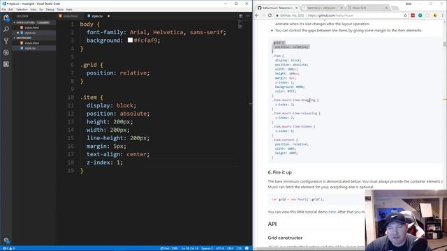Click the secure lock icon in address bar
Image resolution: width=447 pixels, height=251 pixels.
(x=277, y=15)
